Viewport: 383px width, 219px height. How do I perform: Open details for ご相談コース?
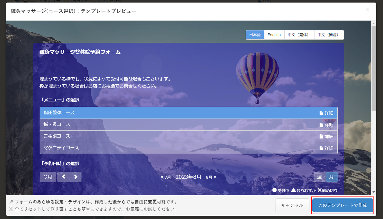pyautogui.click(x=326, y=137)
